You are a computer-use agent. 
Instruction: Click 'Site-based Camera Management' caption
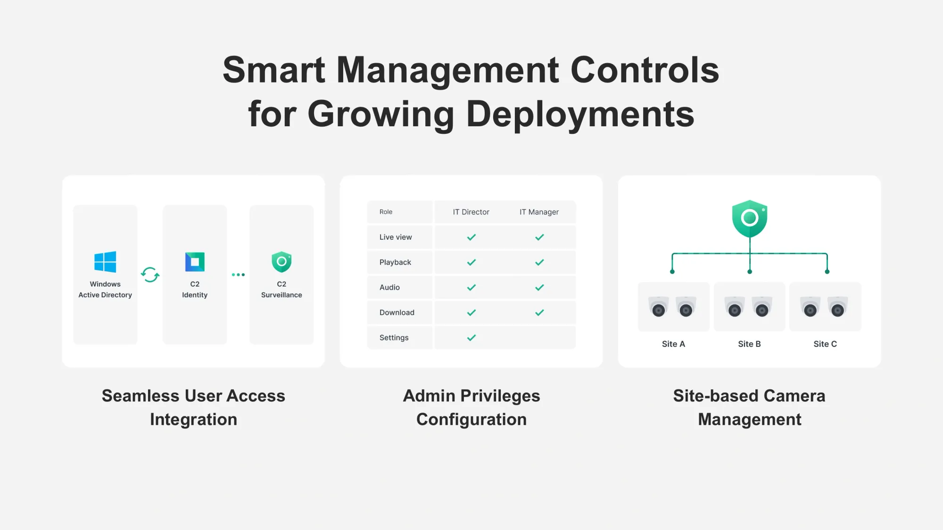coord(749,408)
